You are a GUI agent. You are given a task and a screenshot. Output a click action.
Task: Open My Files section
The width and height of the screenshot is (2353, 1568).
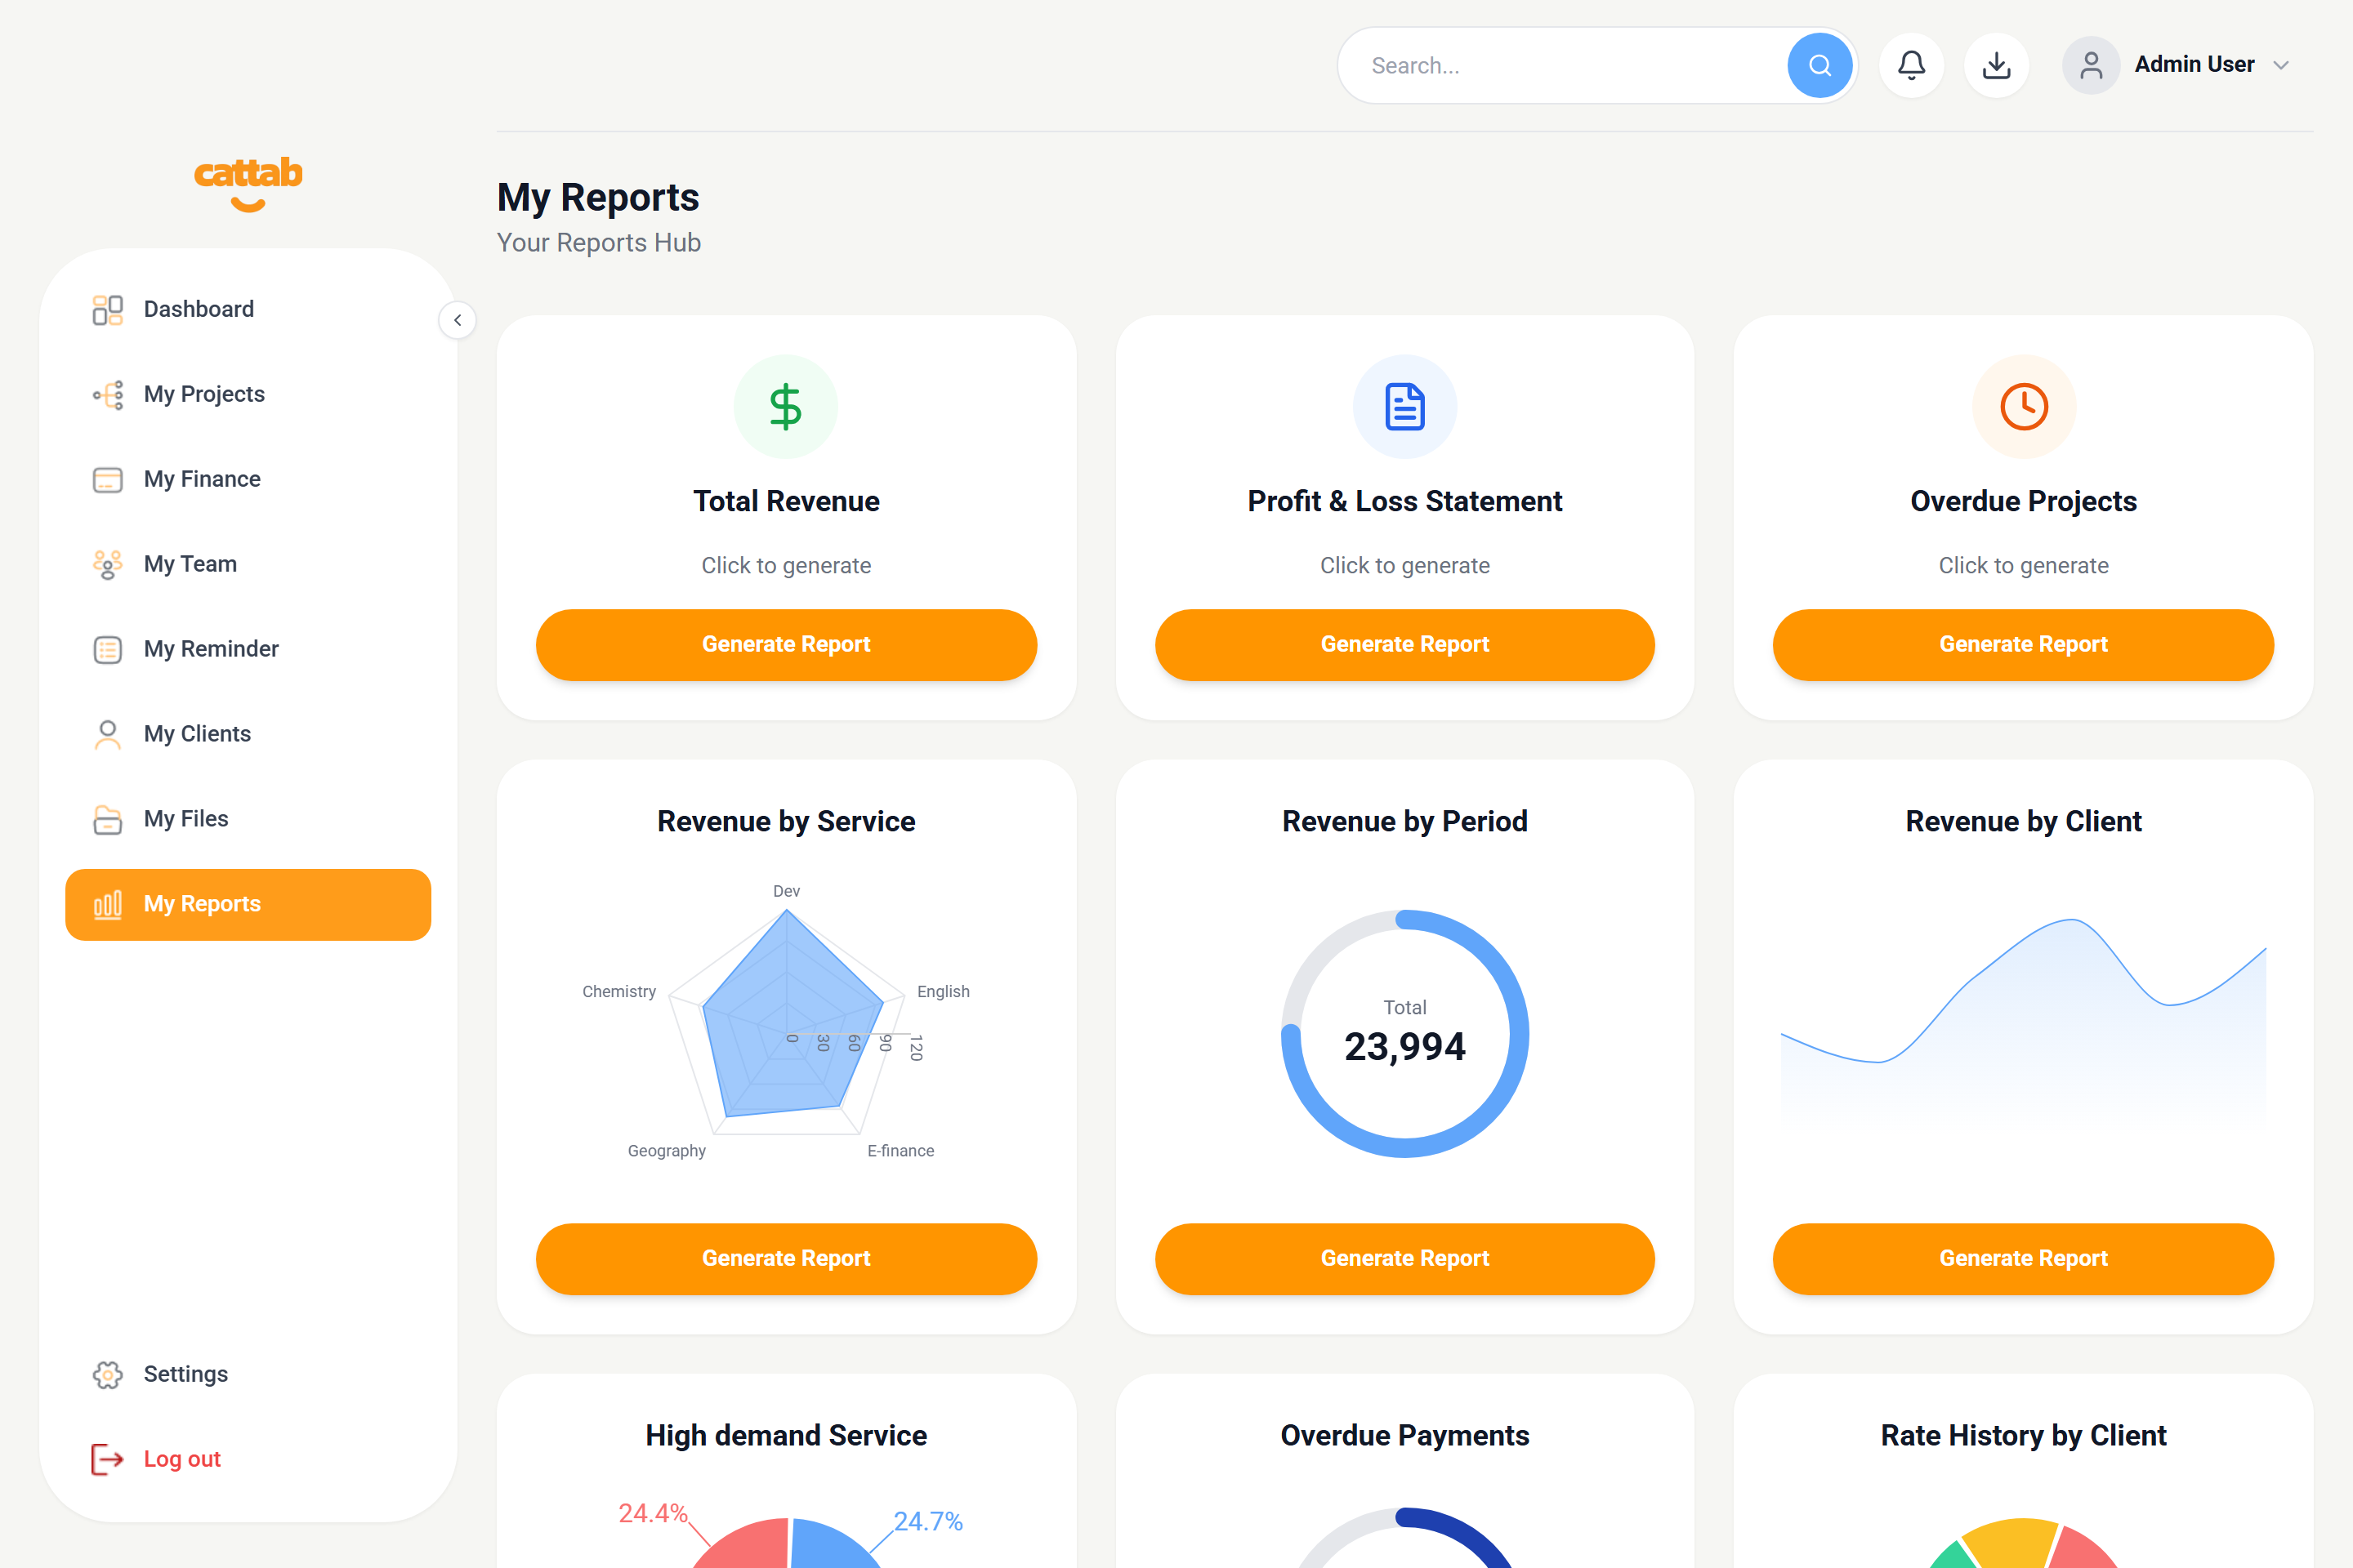[248, 820]
